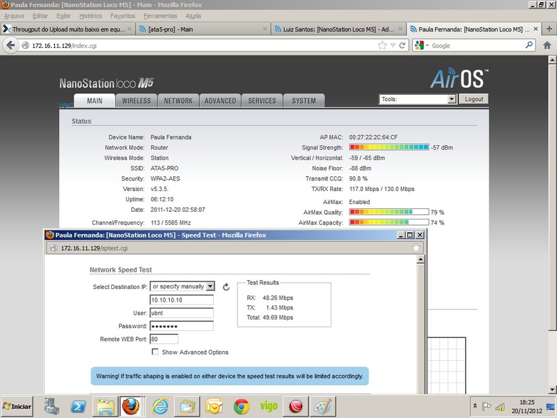The image size is (557, 418).
Task: Open the mail envelope taskbar icon
Action: click(x=214, y=406)
